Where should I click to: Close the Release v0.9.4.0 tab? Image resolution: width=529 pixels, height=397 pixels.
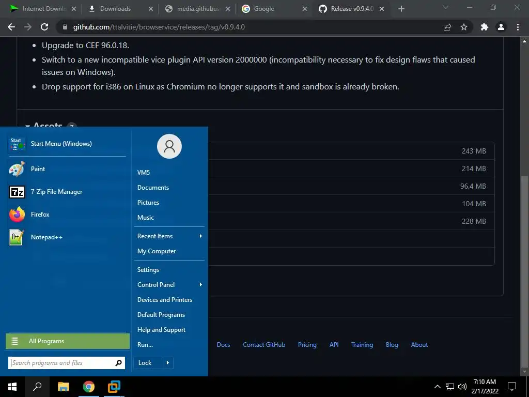382,9
